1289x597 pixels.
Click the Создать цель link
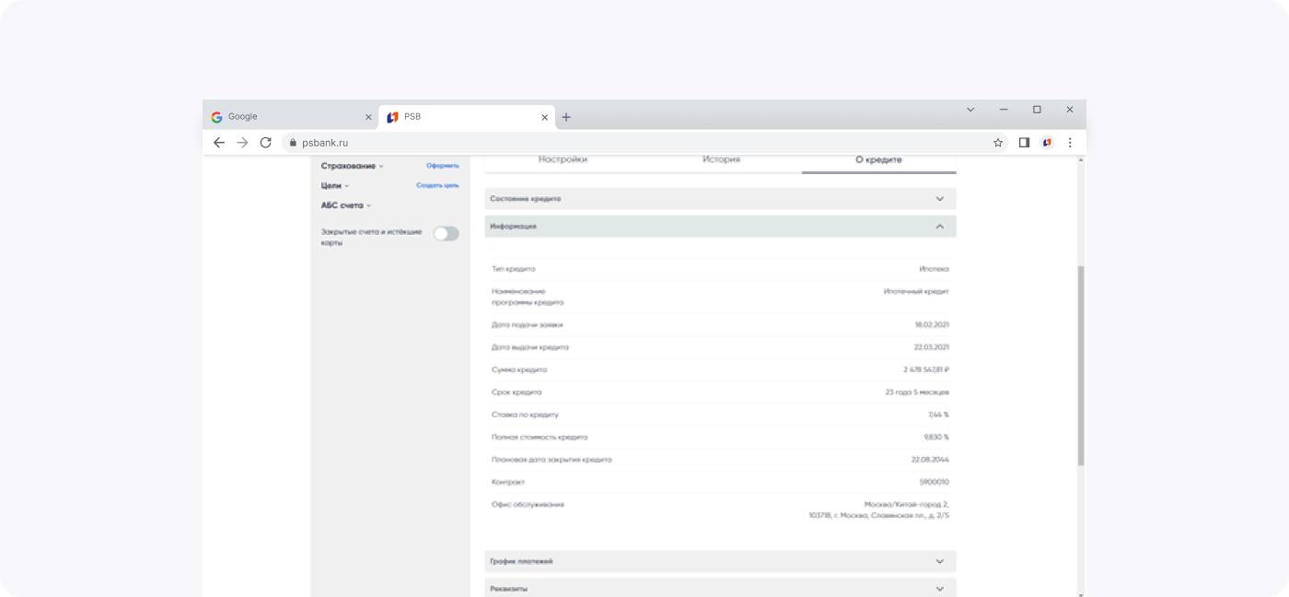click(x=437, y=185)
